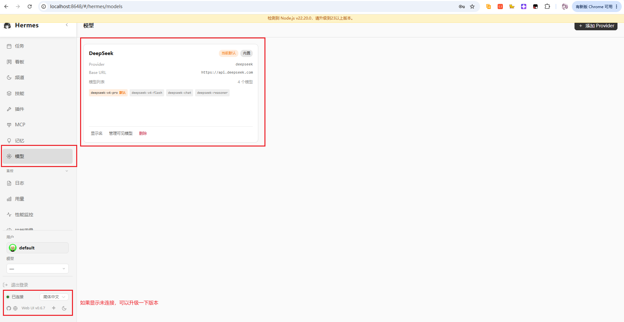Open the 简体中文 language dropdown
624x322 pixels.
[x=54, y=297]
